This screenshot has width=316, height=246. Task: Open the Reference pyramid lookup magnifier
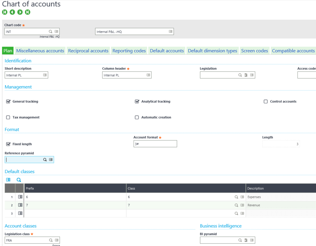click(x=45, y=159)
